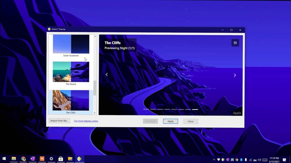Viewport: 291px width, 163px height.
Task: Apply the selected theme
Action: [x=171, y=121]
